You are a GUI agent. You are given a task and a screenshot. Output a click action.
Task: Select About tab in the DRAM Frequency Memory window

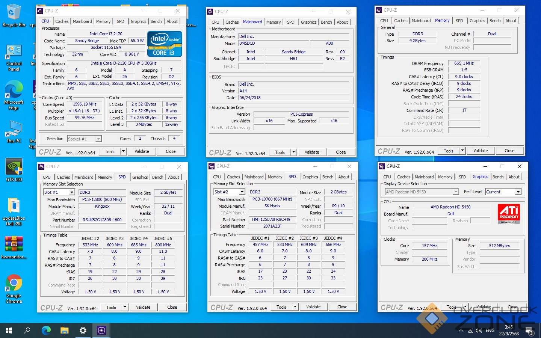point(511,21)
